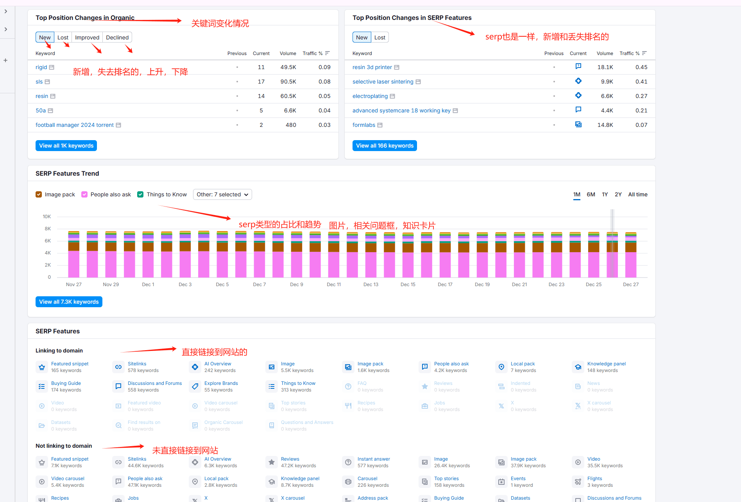Click Discussions and Forums icon with 558 keywords
Image resolution: width=741 pixels, height=502 pixels.
[x=118, y=386]
